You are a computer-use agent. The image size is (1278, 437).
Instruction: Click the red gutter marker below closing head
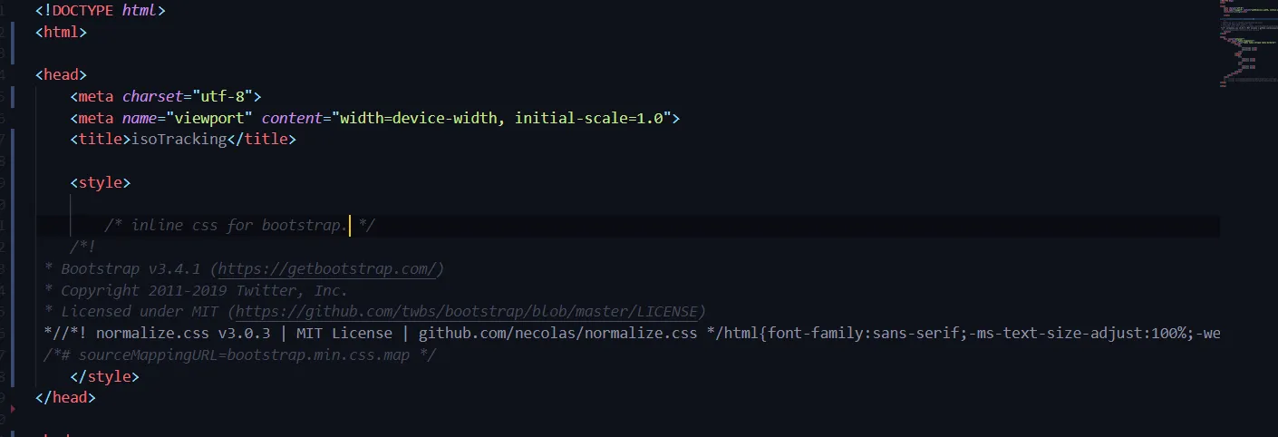[12, 411]
